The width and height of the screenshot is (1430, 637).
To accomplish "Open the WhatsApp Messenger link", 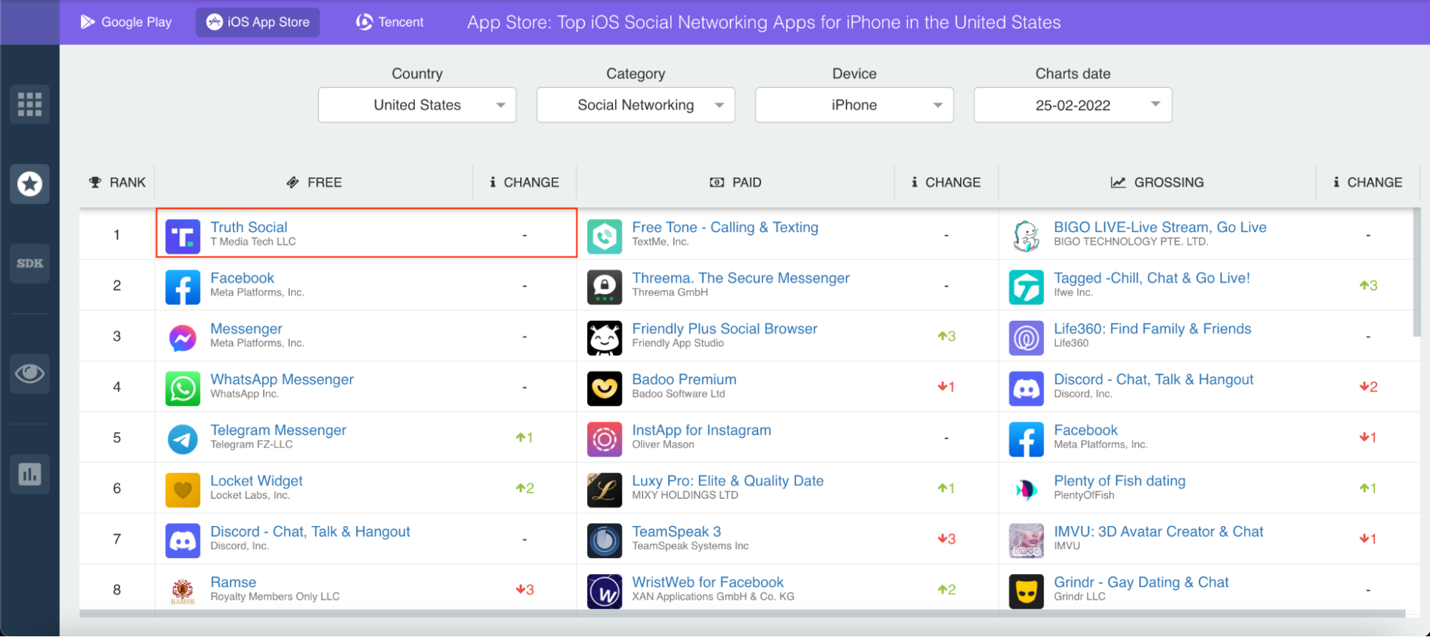I will click(x=282, y=379).
